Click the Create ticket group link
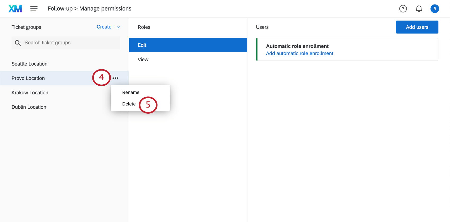The width and height of the screenshot is (450, 222). pos(104,27)
